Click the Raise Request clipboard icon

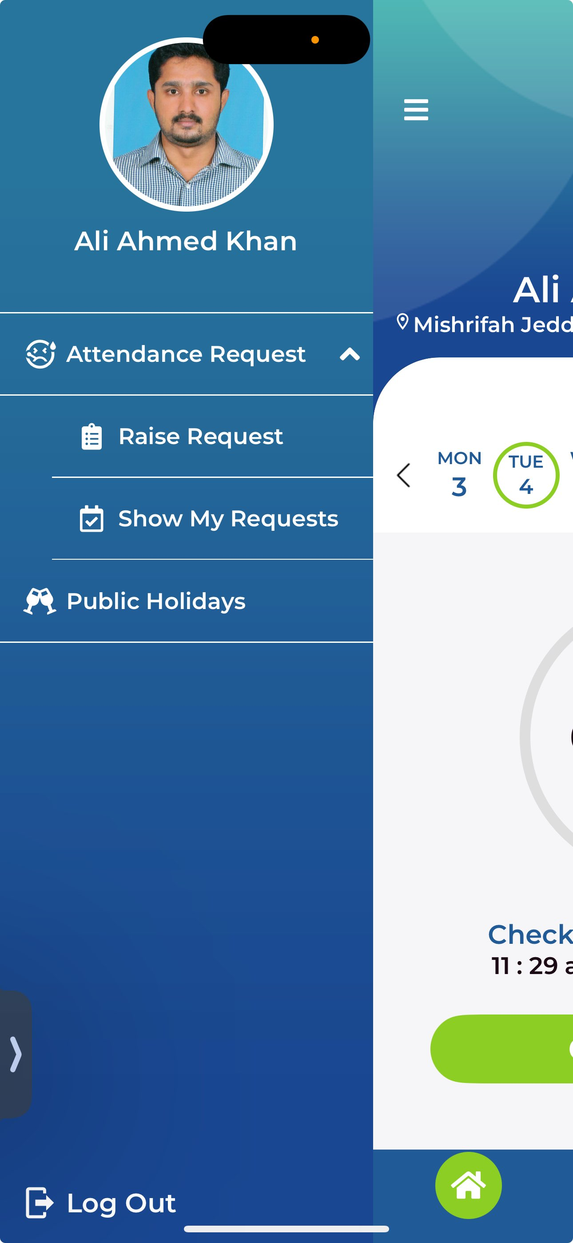coord(92,437)
